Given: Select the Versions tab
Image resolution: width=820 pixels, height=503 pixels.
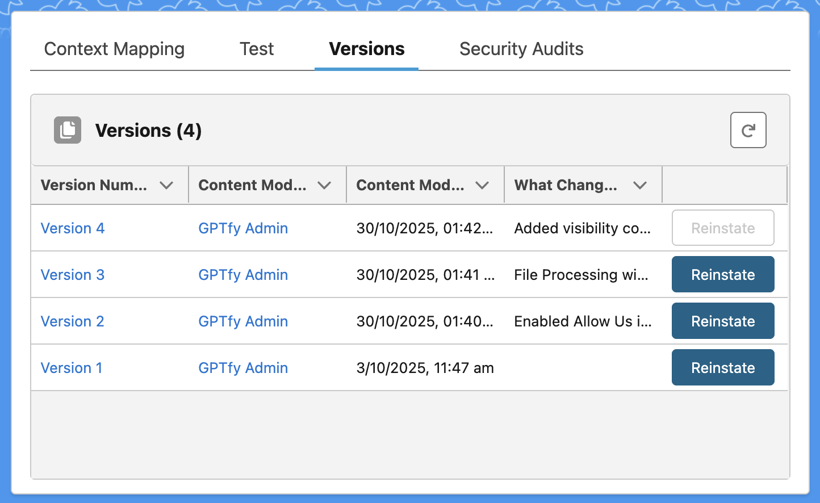Looking at the screenshot, I should (367, 49).
